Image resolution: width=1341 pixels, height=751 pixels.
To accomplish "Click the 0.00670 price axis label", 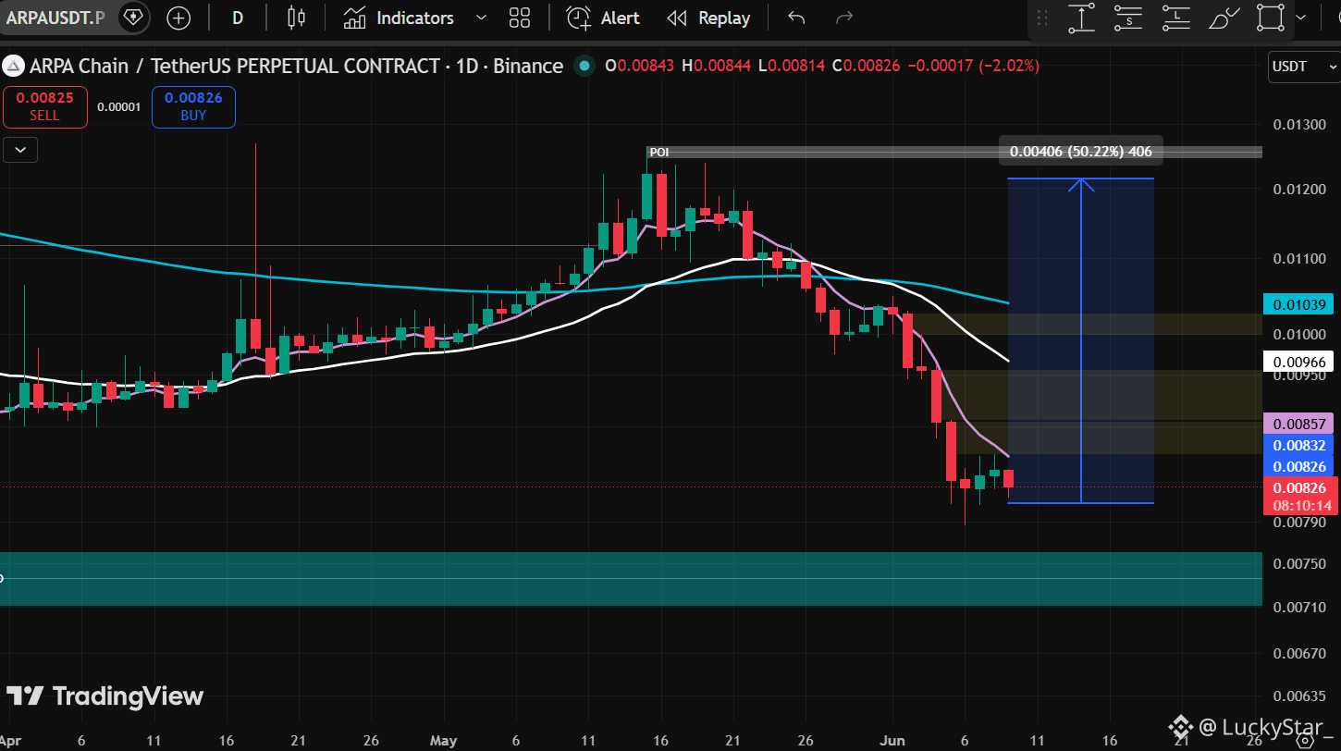I will click(x=1298, y=653).
